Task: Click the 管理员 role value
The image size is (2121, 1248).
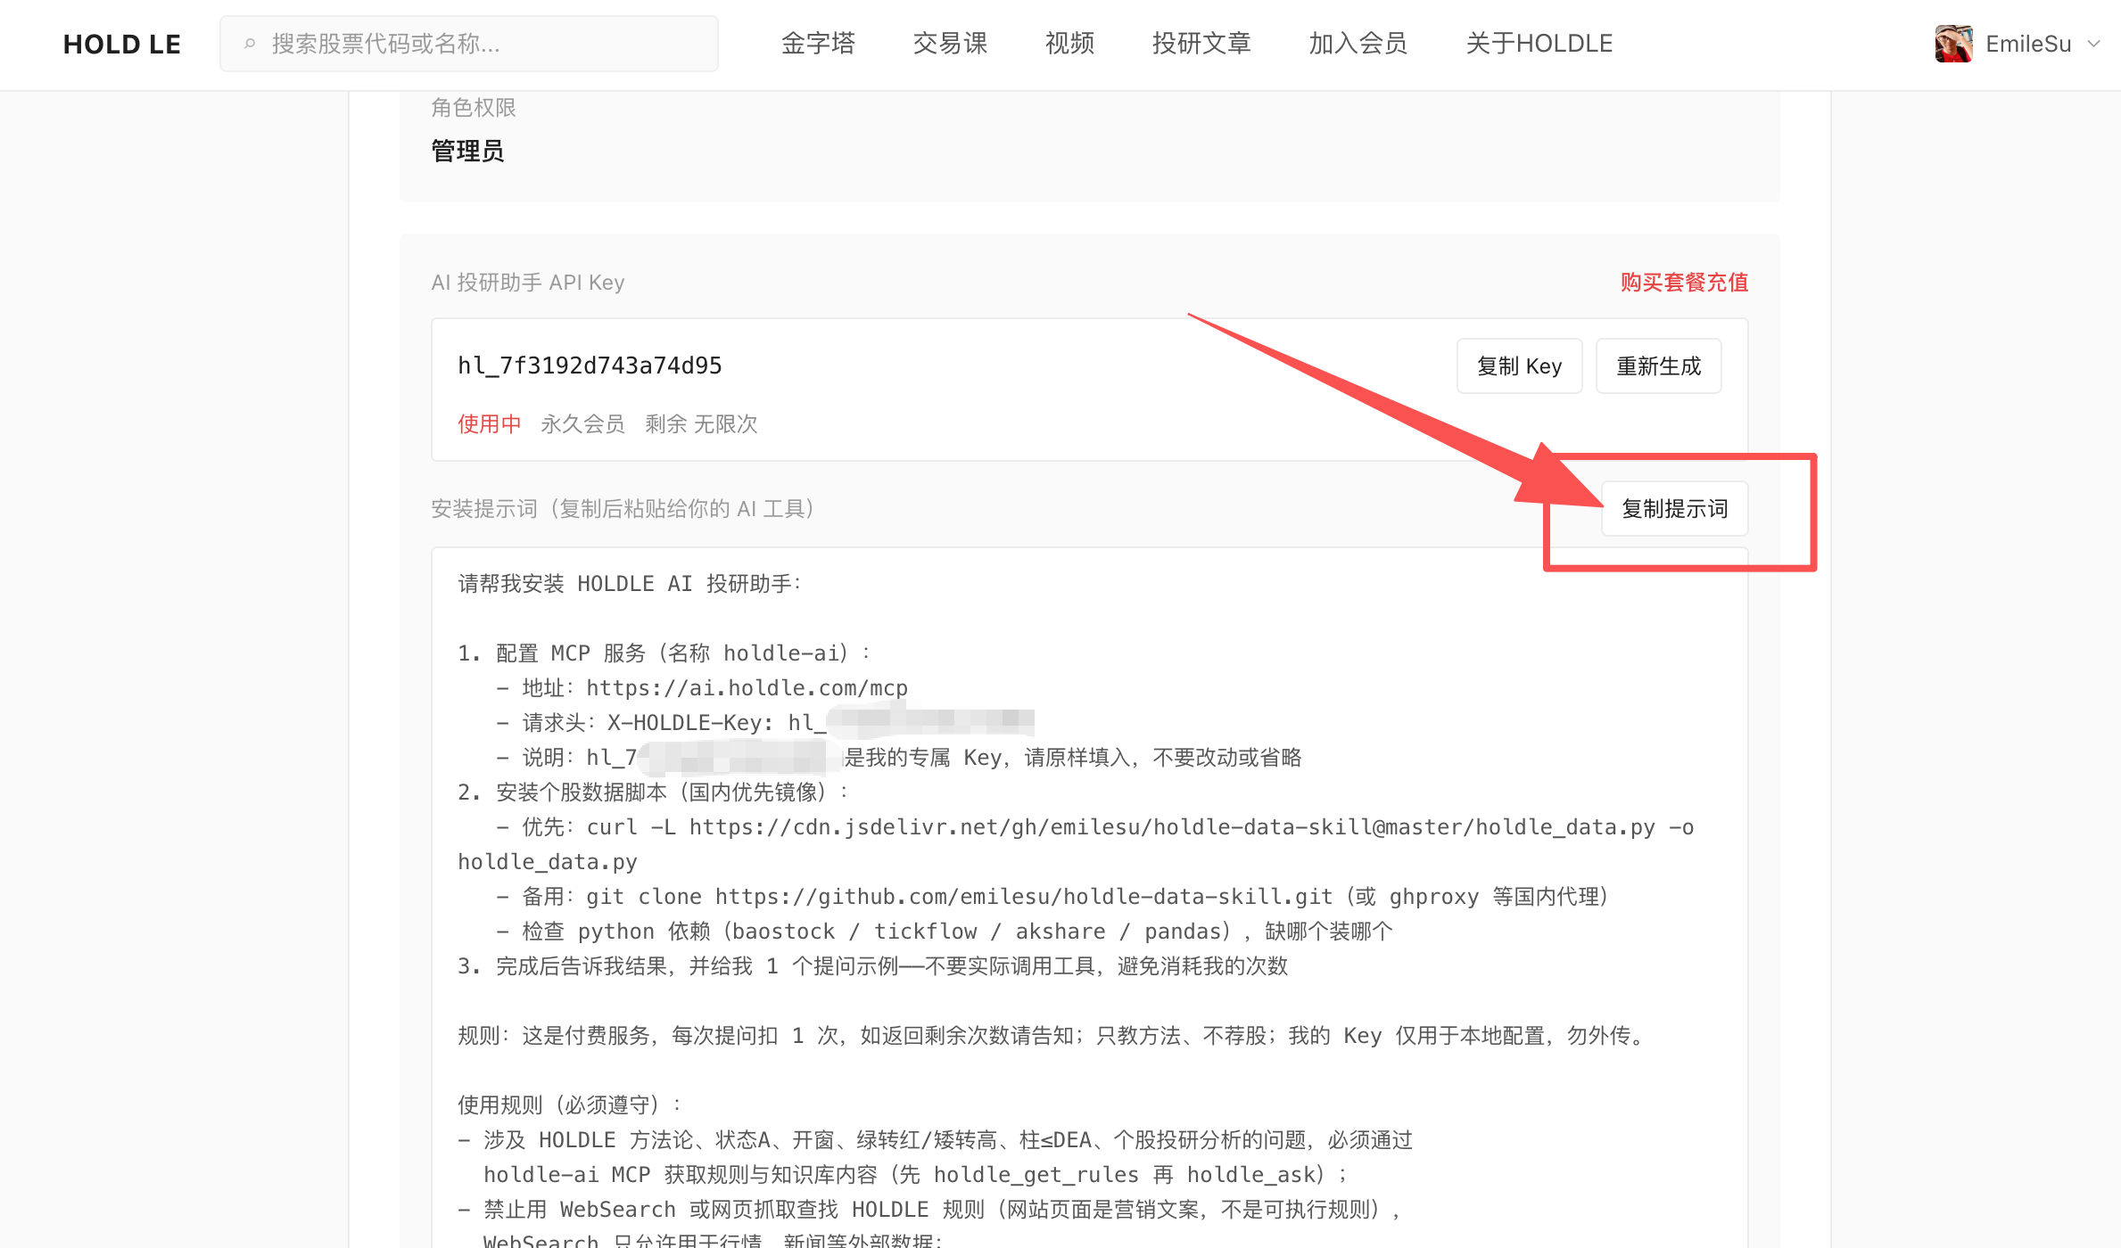Action: point(467,152)
